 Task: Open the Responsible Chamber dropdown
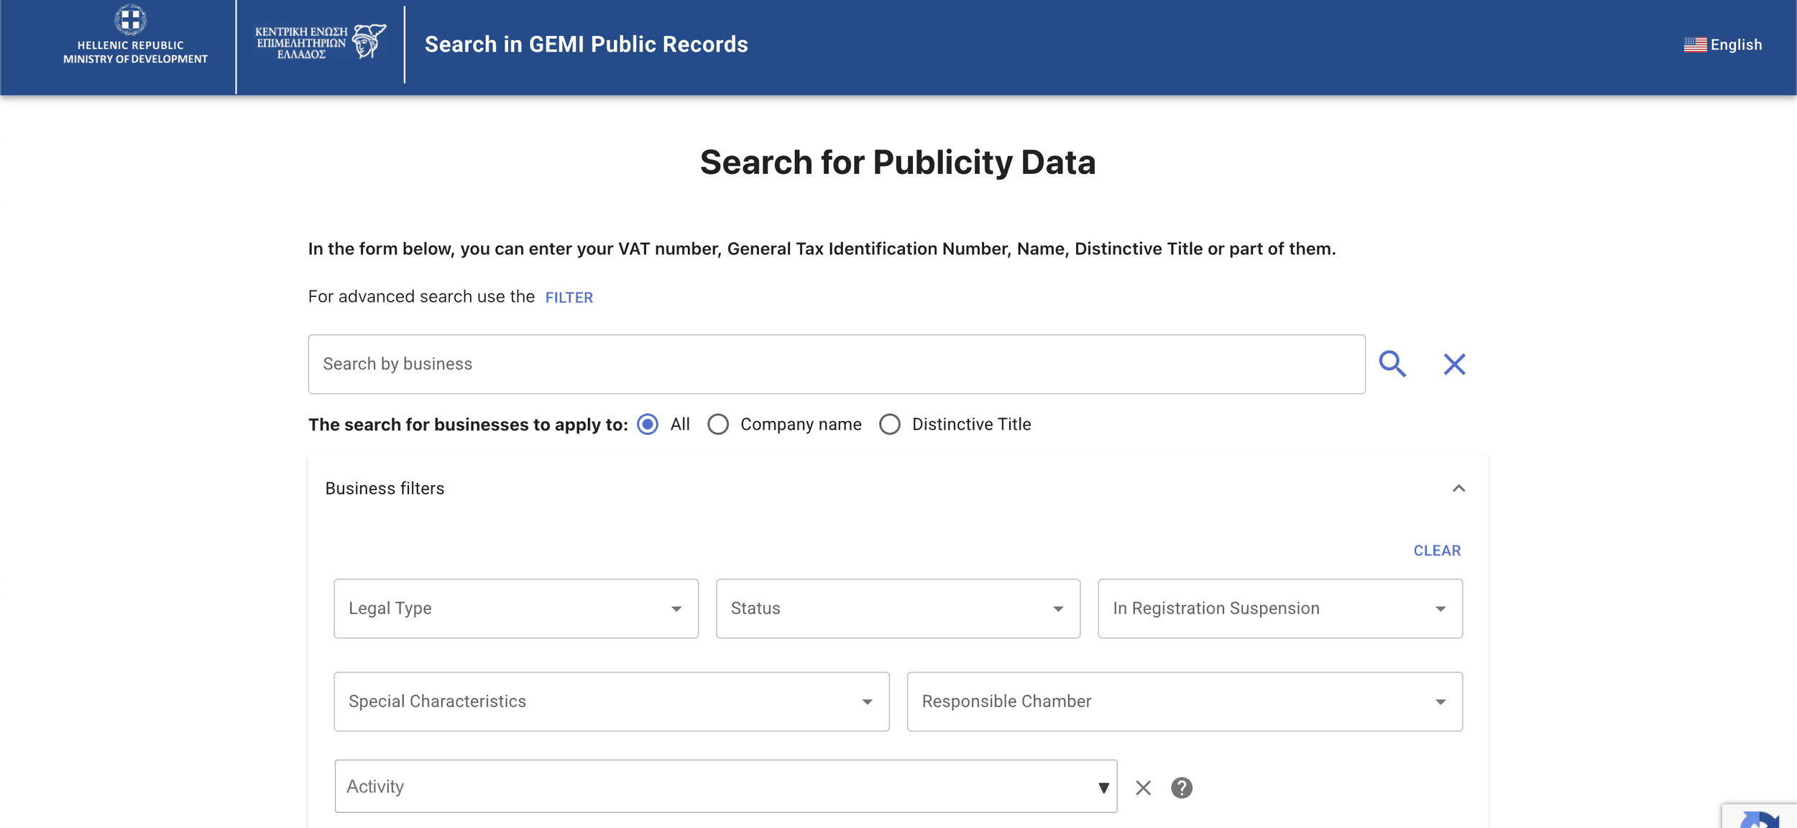pos(1185,701)
